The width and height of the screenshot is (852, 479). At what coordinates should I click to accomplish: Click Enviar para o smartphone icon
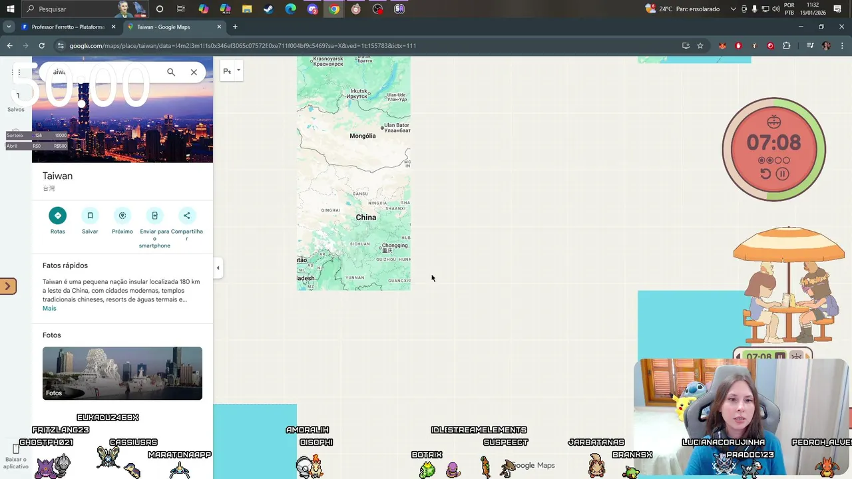(x=154, y=216)
